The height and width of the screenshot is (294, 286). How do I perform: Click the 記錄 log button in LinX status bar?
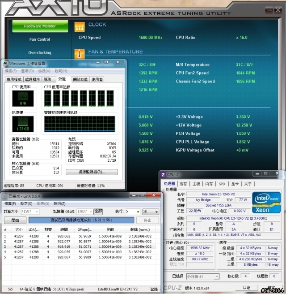[155, 290]
